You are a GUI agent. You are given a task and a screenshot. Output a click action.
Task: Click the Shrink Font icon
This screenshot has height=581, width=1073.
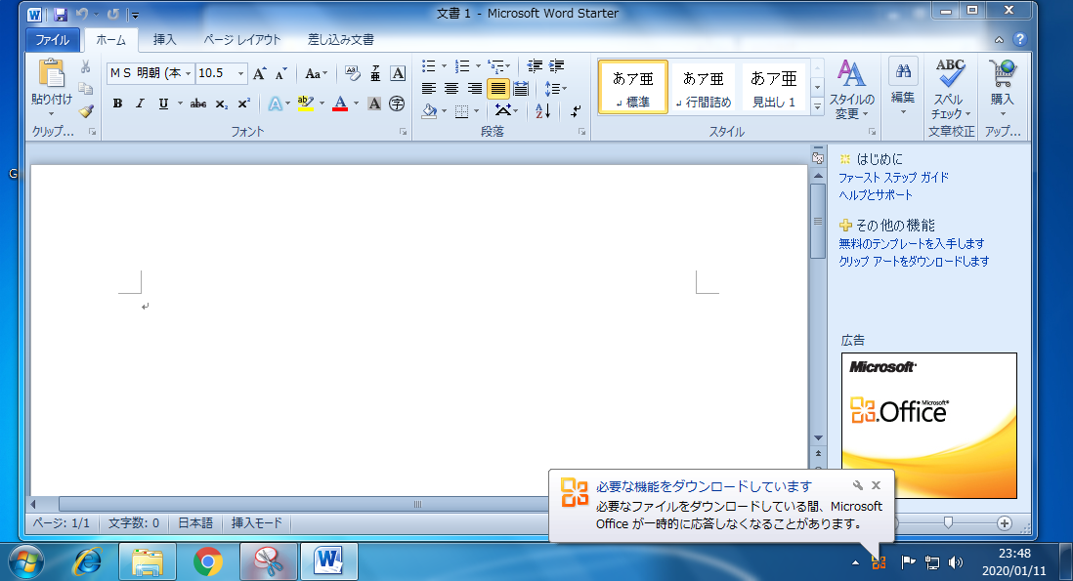pyautogui.click(x=280, y=74)
